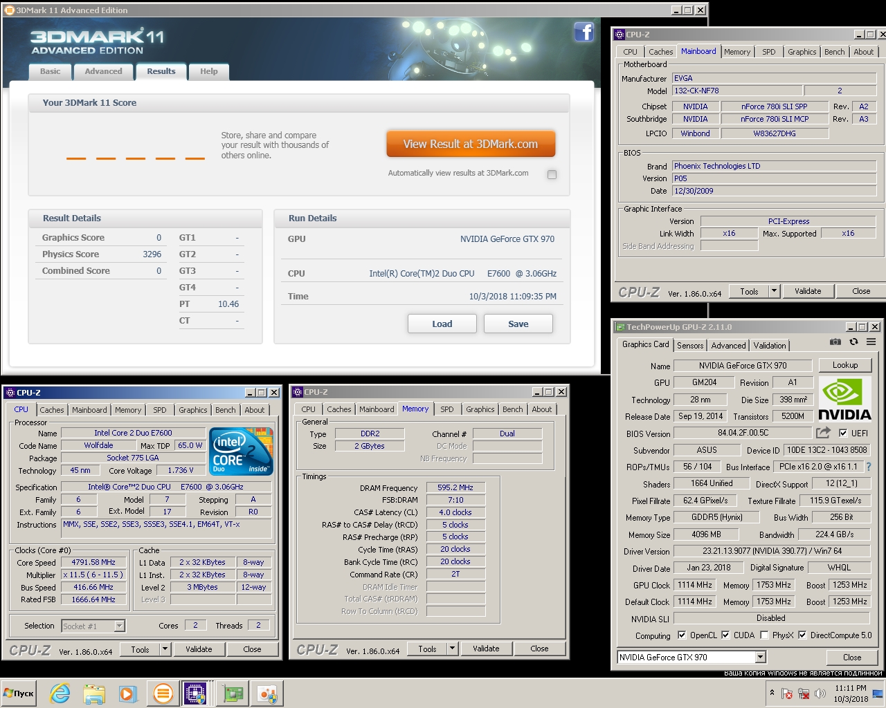Click the DRAM Frequency value 595.2 MHz
The width and height of the screenshot is (886, 708).
455,487
